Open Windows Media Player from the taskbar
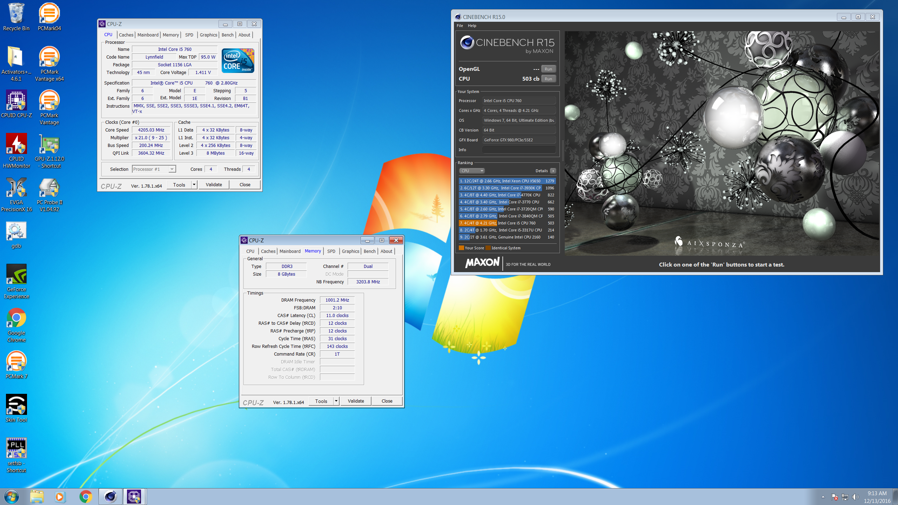The width and height of the screenshot is (898, 505). click(60, 497)
